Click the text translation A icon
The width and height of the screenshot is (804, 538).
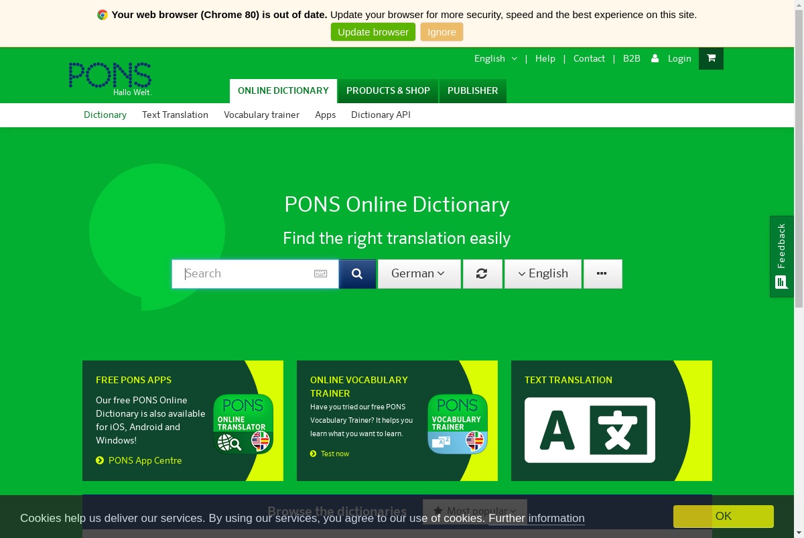[x=590, y=430]
